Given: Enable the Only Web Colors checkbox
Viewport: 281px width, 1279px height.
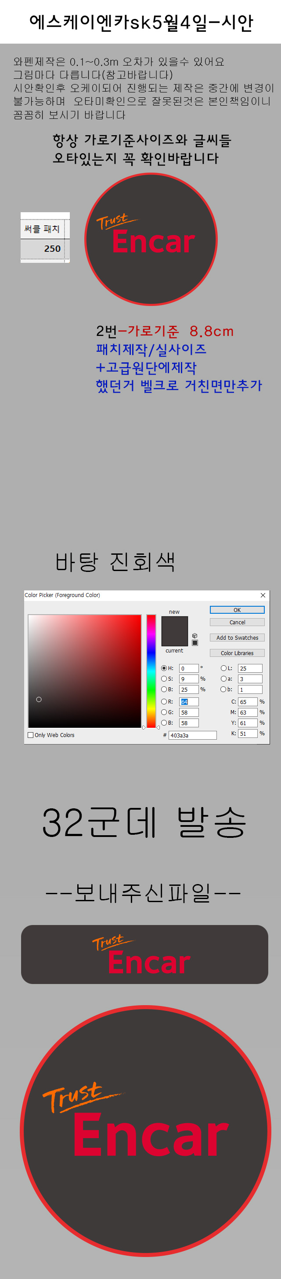Looking at the screenshot, I should click(x=31, y=735).
